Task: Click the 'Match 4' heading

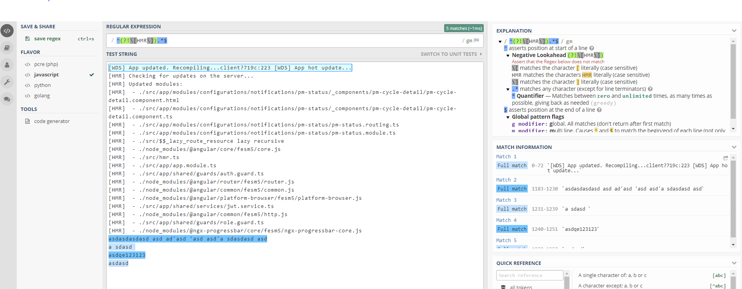Action: click(x=506, y=220)
